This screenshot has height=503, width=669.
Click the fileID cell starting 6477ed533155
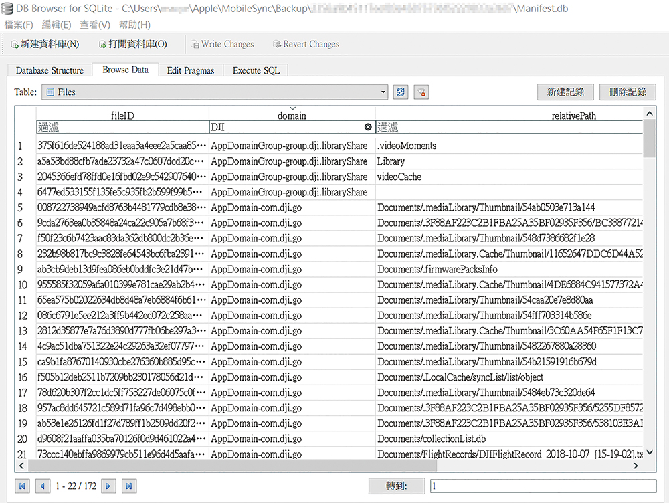[122, 192]
